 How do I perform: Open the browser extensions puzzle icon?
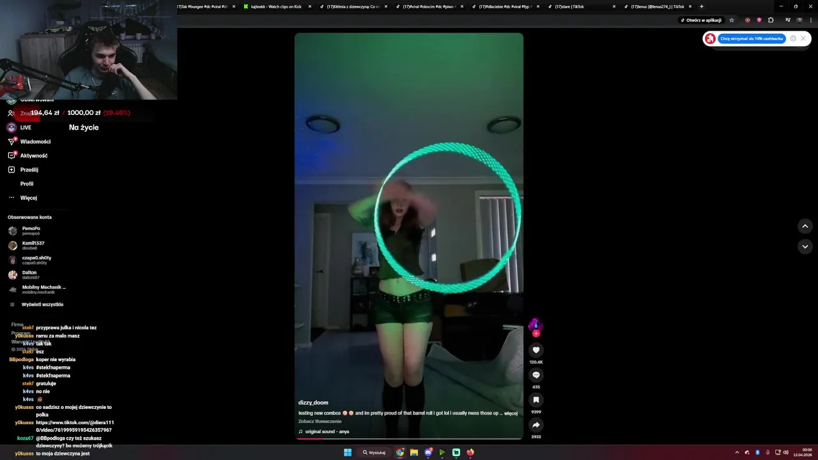(771, 20)
